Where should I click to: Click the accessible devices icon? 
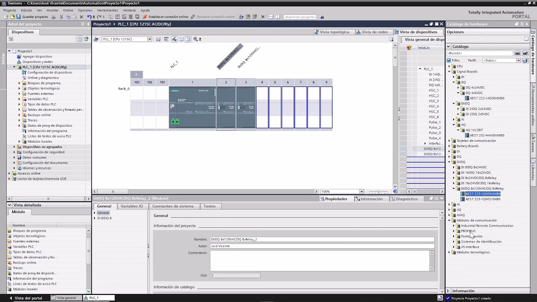coord(241,17)
